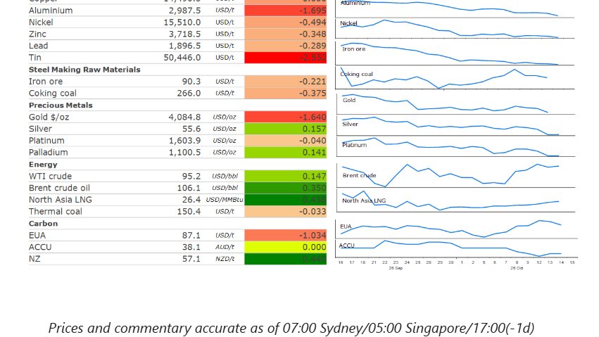Click the prices and commentary timestamp note
The height and width of the screenshot is (337, 599).
tap(291, 329)
